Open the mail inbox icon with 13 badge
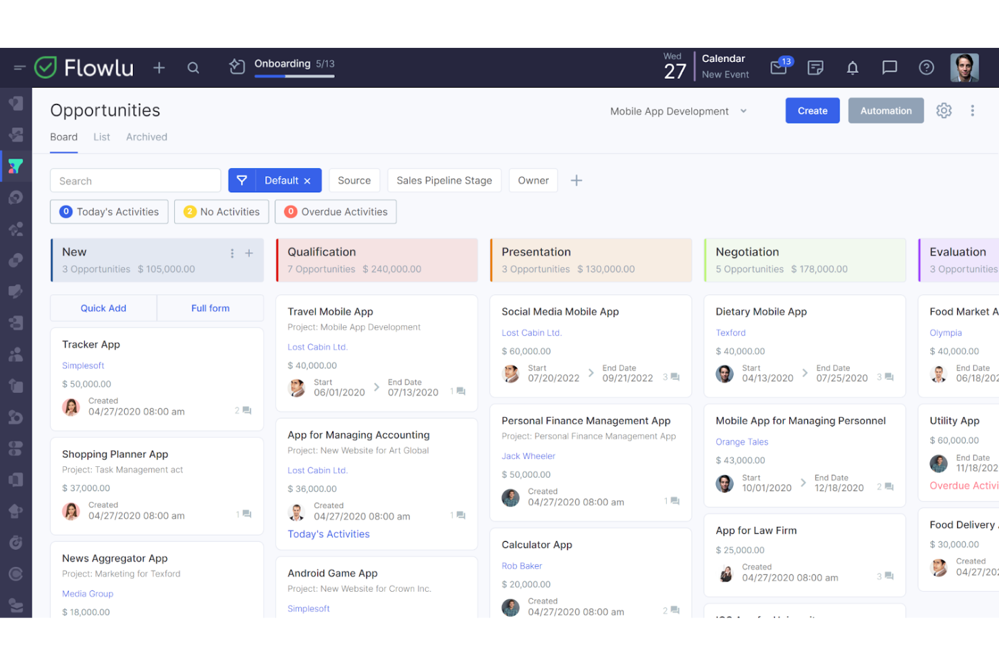The width and height of the screenshot is (999, 666). point(779,67)
